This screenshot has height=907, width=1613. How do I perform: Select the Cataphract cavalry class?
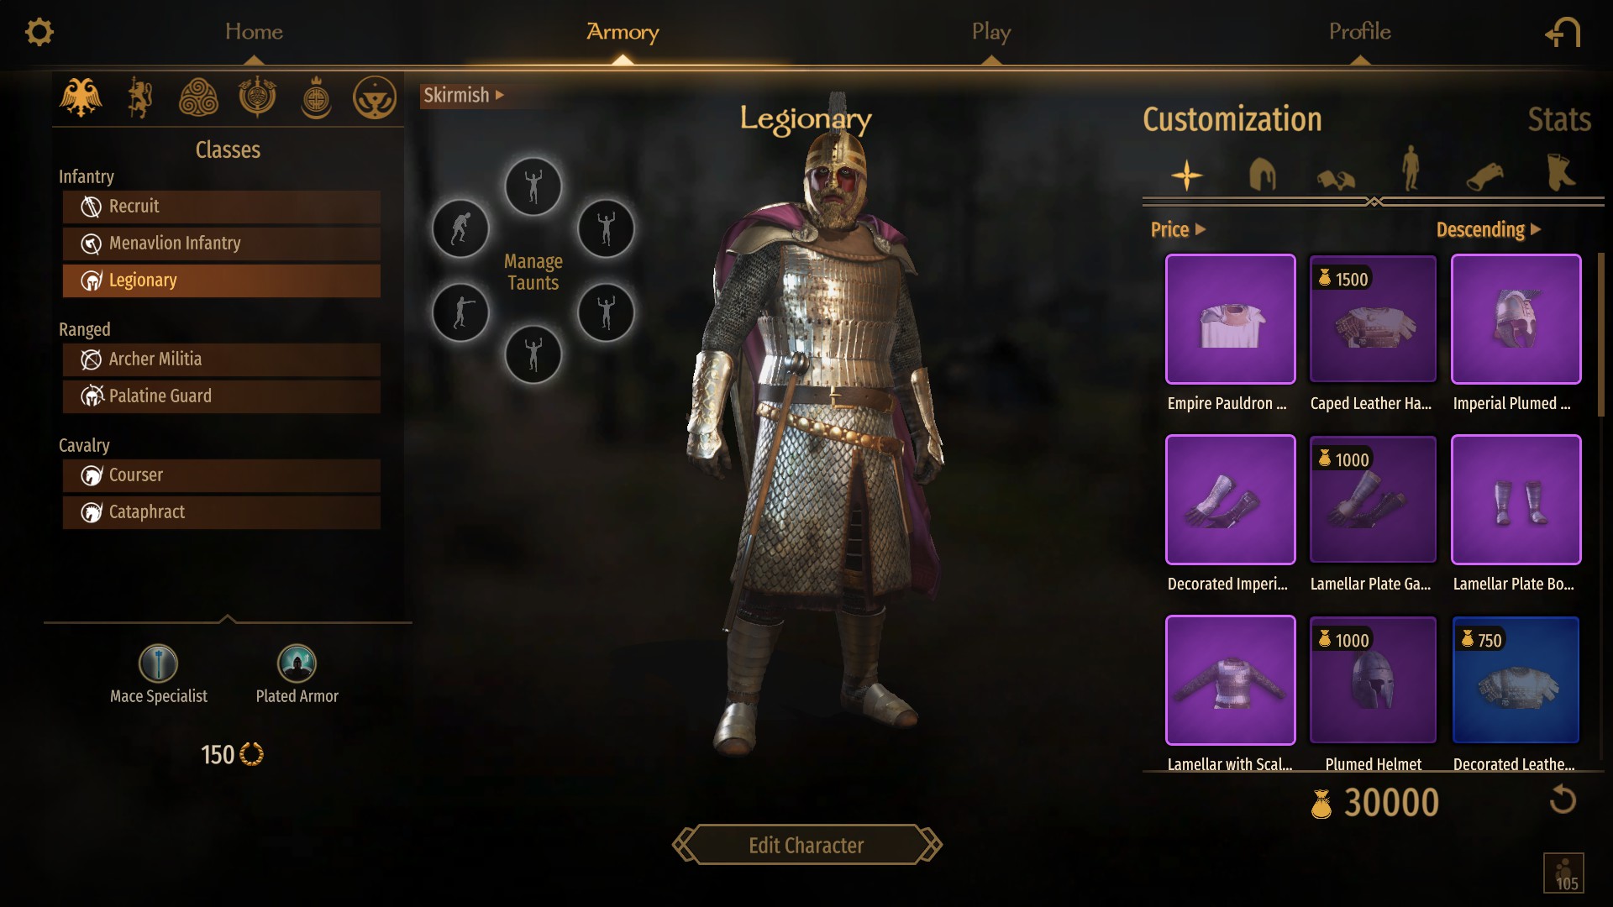221,512
